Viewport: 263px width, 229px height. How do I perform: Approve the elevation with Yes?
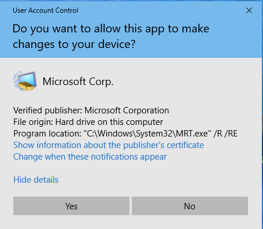pyautogui.click(x=71, y=206)
